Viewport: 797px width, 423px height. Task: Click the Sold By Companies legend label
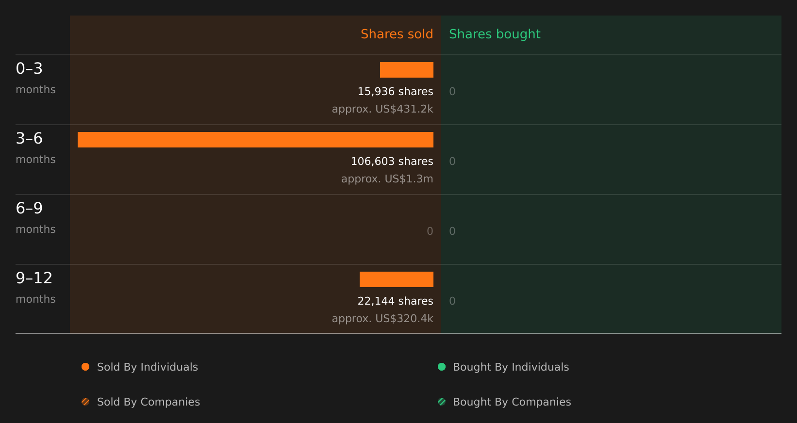149,402
